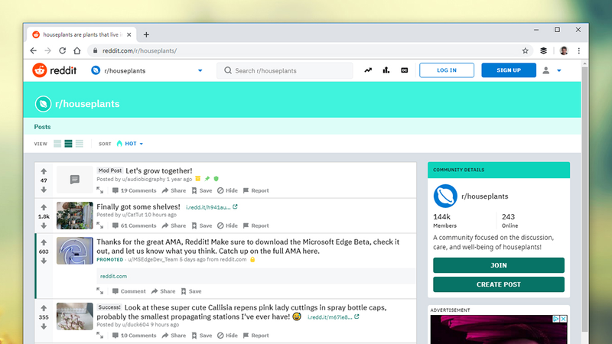
Task: Click the Callisia cuttings thumbnail
Action: click(74, 316)
